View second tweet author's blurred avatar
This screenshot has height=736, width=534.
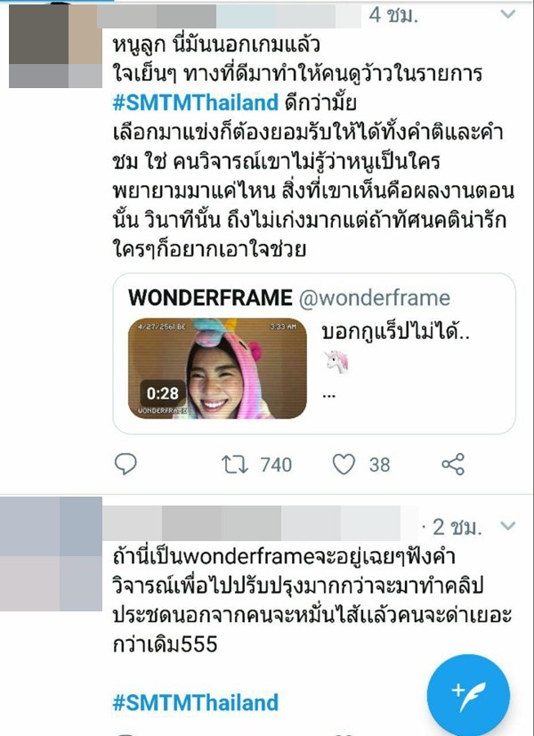[51, 554]
